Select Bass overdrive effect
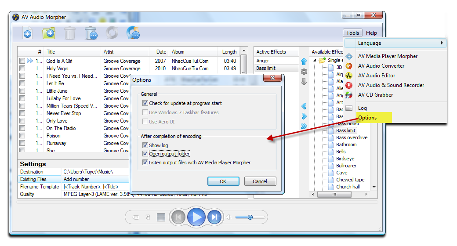Image resolution: width=457 pixels, height=246 pixels. tap(352, 137)
